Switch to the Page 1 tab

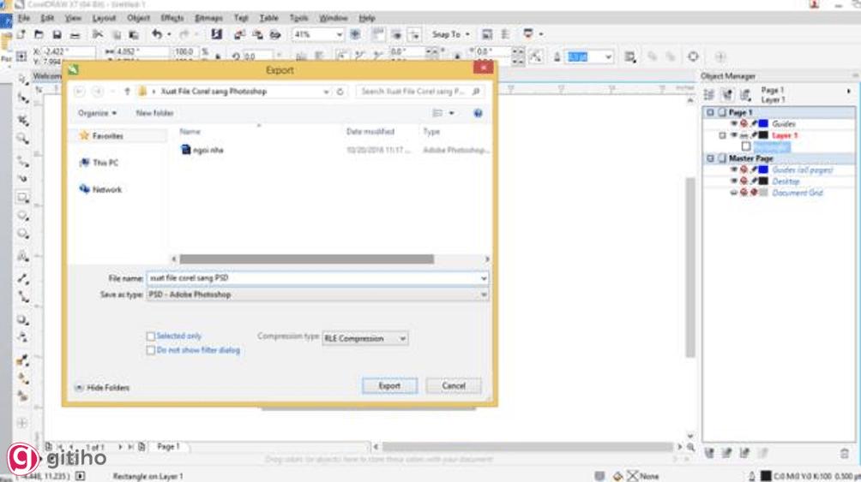pyautogui.click(x=168, y=447)
